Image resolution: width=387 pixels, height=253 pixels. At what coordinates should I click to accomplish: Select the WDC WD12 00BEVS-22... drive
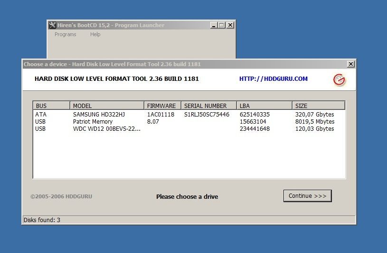(x=189, y=129)
